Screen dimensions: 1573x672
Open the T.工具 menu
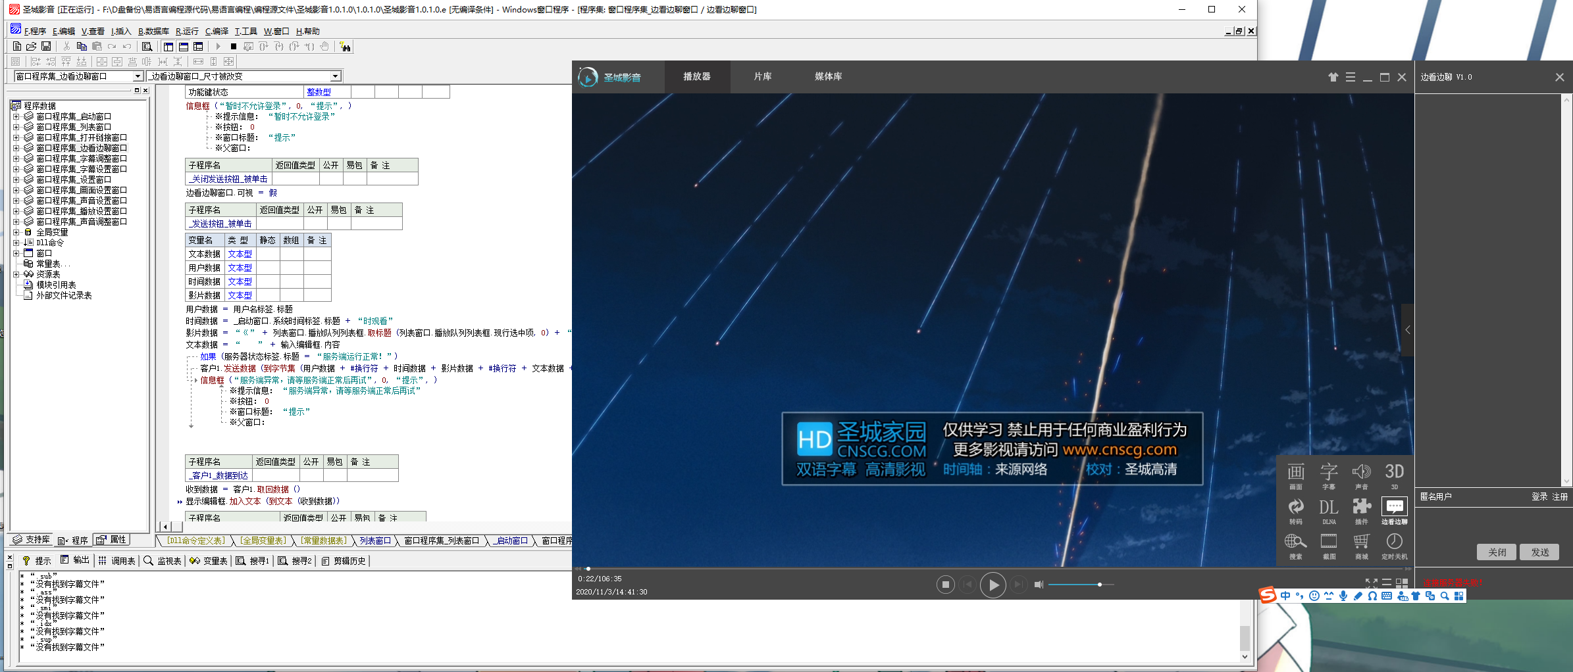245,31
